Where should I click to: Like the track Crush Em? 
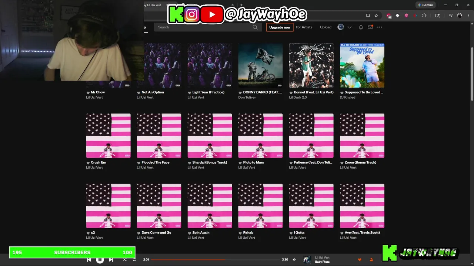coord(88,163)
